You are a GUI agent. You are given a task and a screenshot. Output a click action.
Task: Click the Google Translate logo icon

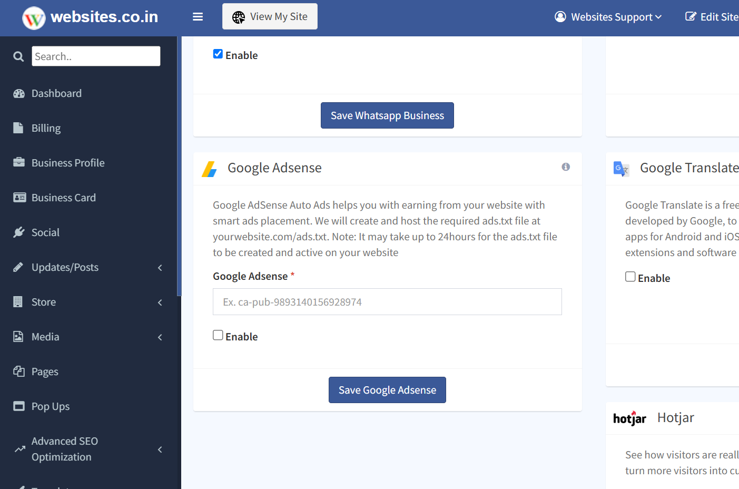pyautogui.click(x=622, y=169)
